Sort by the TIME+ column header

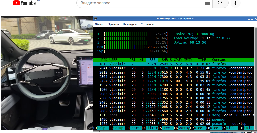[x=203, y=60]
